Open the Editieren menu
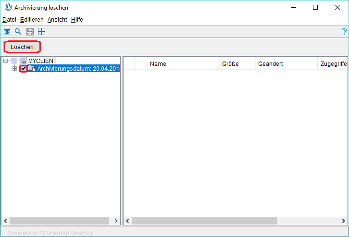Viewport: 349px width, 237px height. tap(32, 20)
